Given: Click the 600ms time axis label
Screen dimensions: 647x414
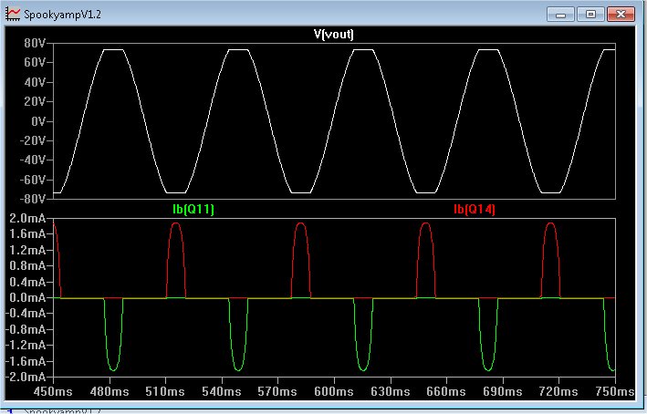Looking at the screenshot, I should [x=334, y=391].
